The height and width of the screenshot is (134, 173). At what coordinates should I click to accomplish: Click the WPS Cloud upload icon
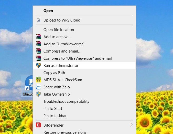(x=38, y=20)
